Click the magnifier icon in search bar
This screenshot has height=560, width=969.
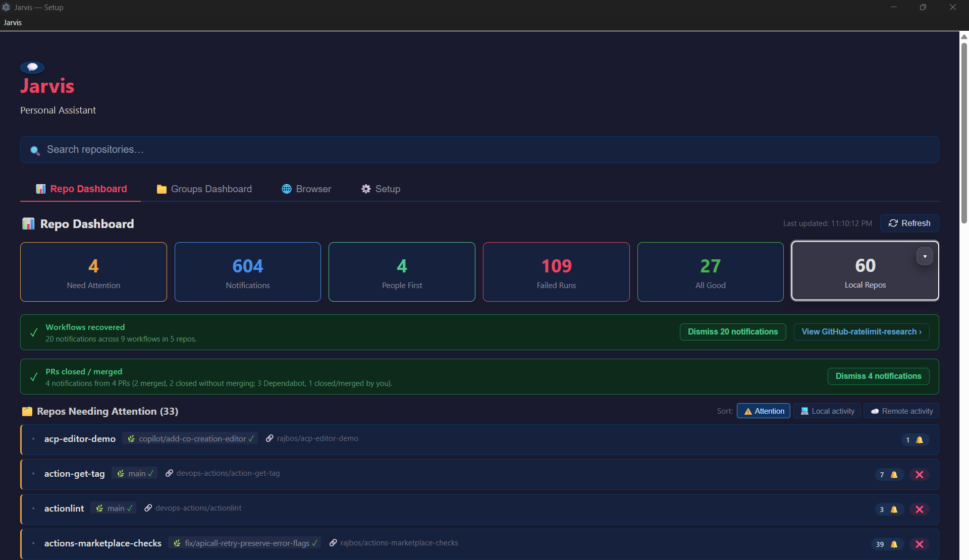35,150
